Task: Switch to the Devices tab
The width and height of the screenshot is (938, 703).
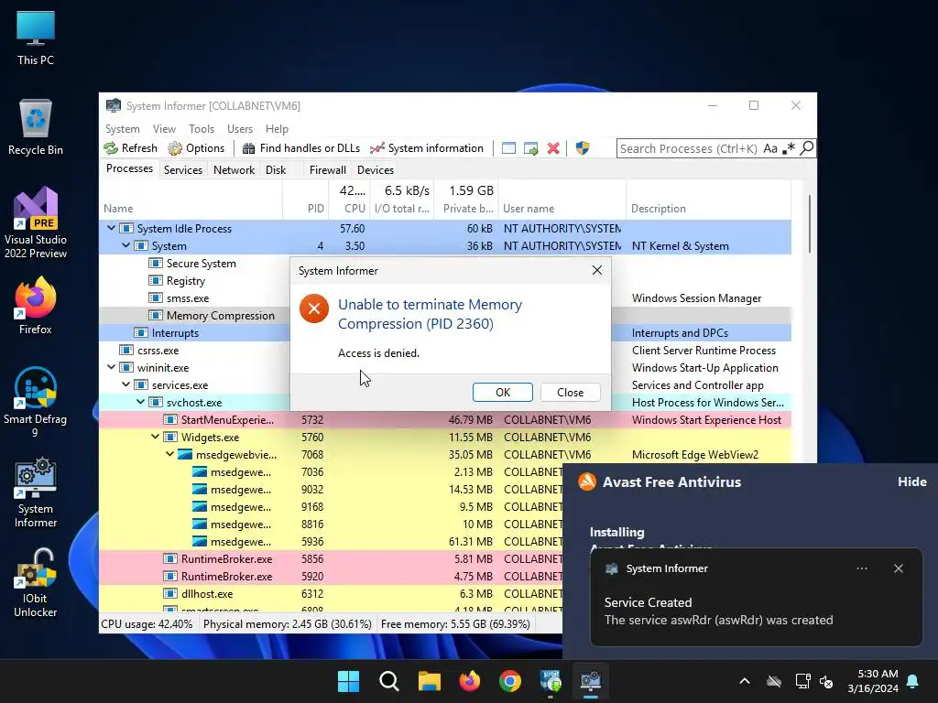Action: [x=376, y=169]
